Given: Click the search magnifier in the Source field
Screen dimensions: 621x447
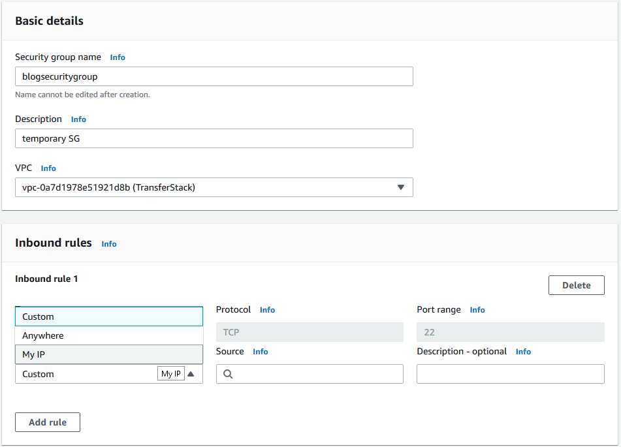Looking at the screenshot, I should pyautogui.click(x=227, y=374).
